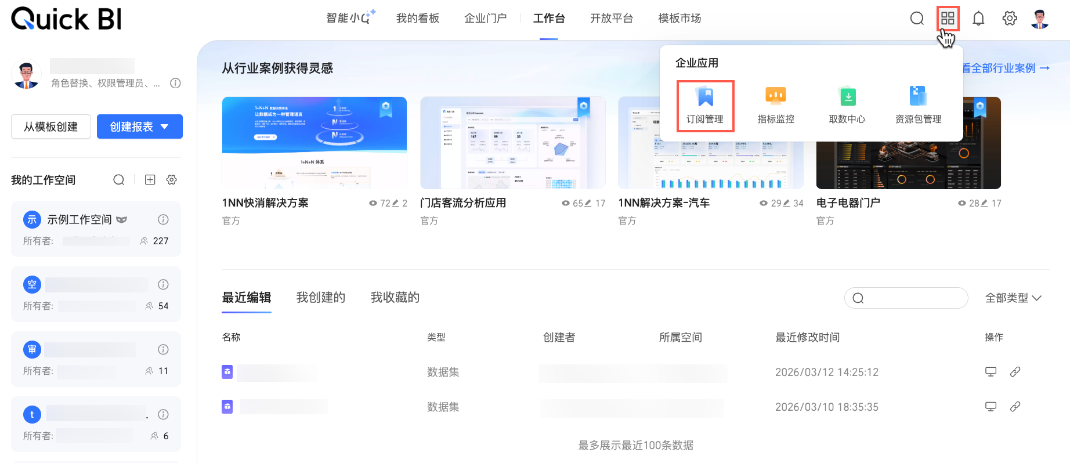Select 示例工作空间 workspace
The image size is (1070, 463).
(96, 229)
